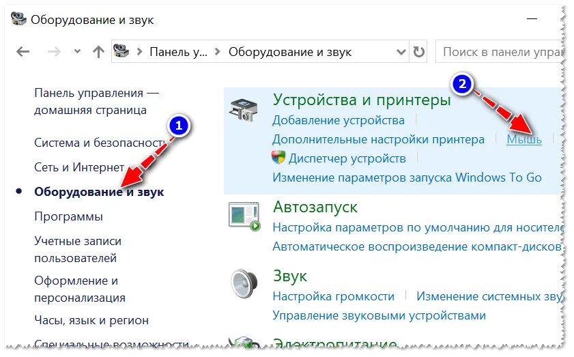The image size is (574, 357).
Task: Open the recent locations dropdown chevron
Action: point(77,51)
